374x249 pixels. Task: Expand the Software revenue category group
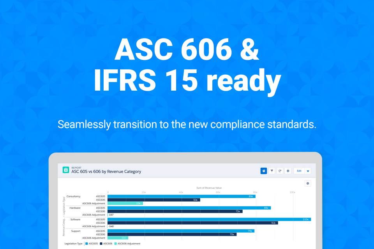75,219
